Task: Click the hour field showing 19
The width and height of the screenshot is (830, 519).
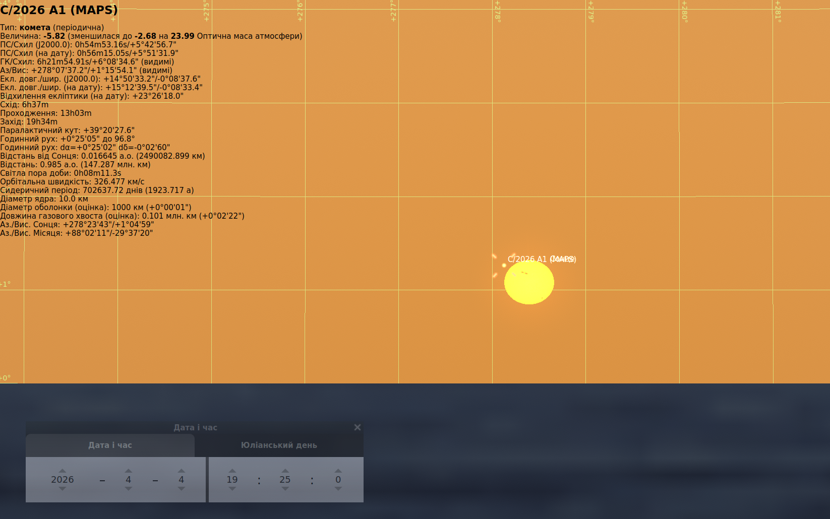Action: click(x=232, y=480)
